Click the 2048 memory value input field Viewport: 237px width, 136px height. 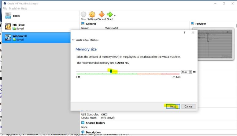coord(184,72)
